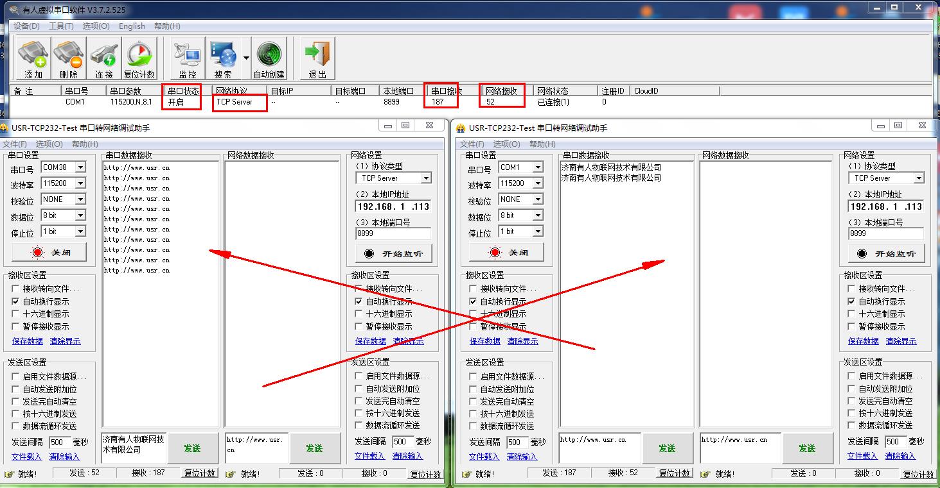This screenshot has height=488, width=940.
Task: Click the 添加 (Add) virtual port icon
Action: [x=33, y=59]
